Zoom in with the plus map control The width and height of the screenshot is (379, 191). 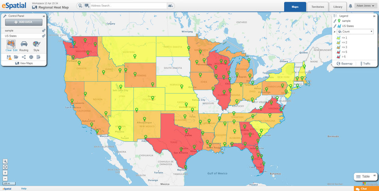(5, 173)
